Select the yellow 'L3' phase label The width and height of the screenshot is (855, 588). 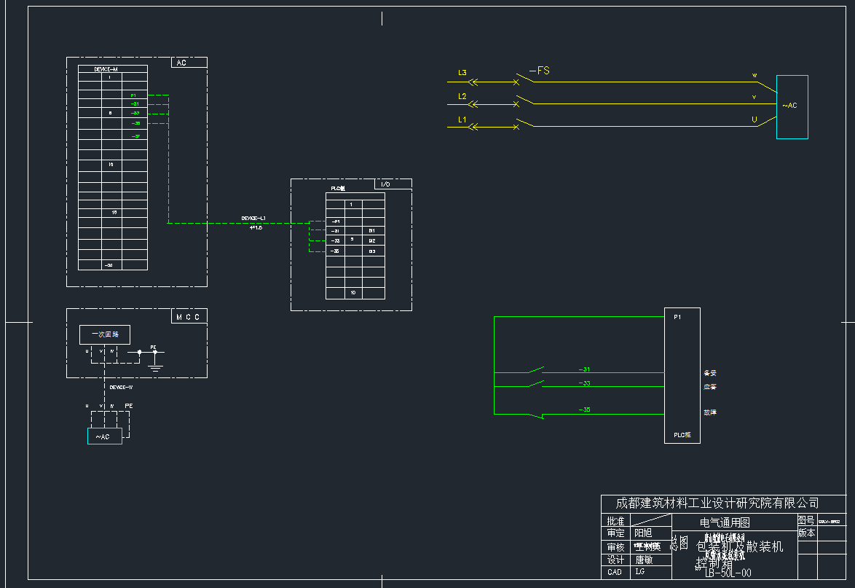click(x=462, y=73)
